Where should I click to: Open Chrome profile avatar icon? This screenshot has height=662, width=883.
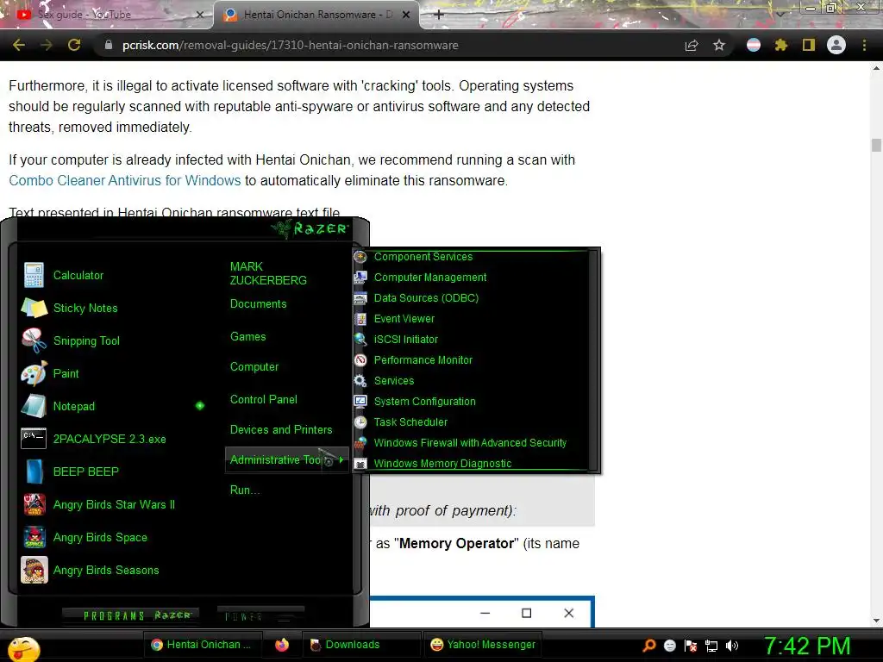[836, 45]
